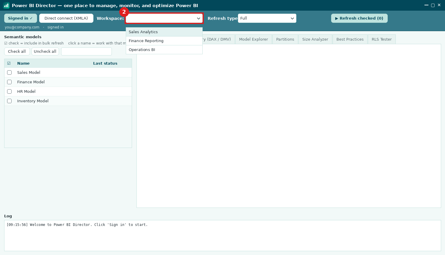Screen dimensions: 445x255
Task: Click the Power BI Director app icon
Action: click(x=6, y=5)
